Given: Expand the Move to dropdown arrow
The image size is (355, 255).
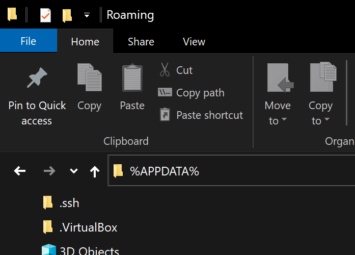Looking at the screenshot, I should click(x=284, y=121).
